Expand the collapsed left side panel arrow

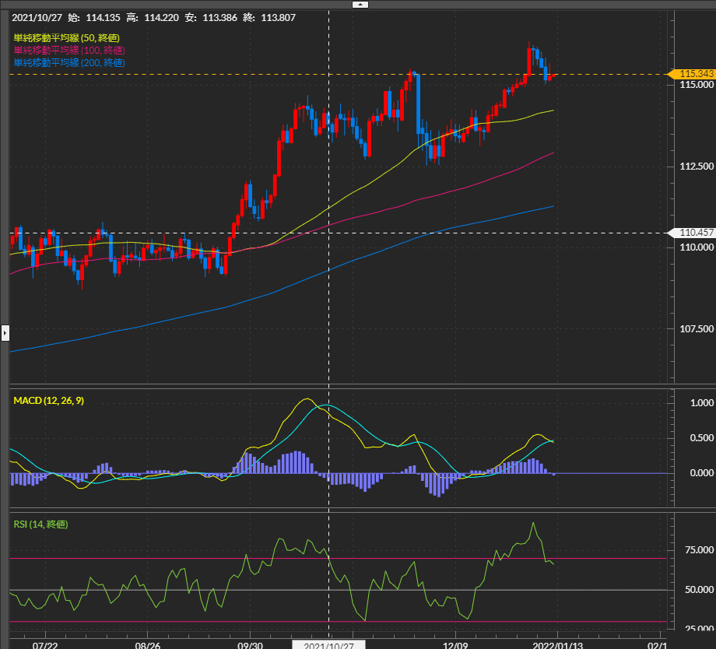tap(5, 333)
